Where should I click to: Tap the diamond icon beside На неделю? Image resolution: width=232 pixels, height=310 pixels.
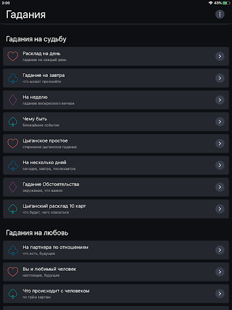[13, 100]
